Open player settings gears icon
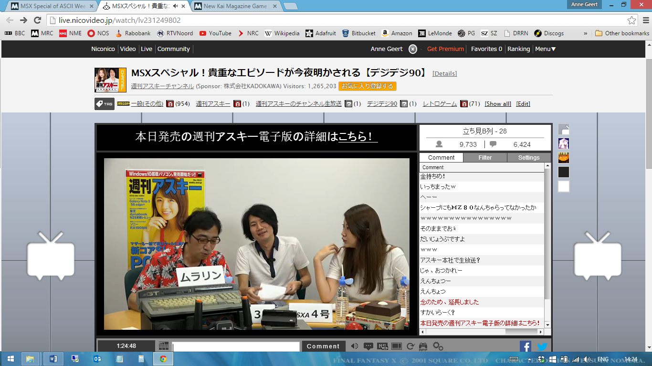 [x=438, y=346]
